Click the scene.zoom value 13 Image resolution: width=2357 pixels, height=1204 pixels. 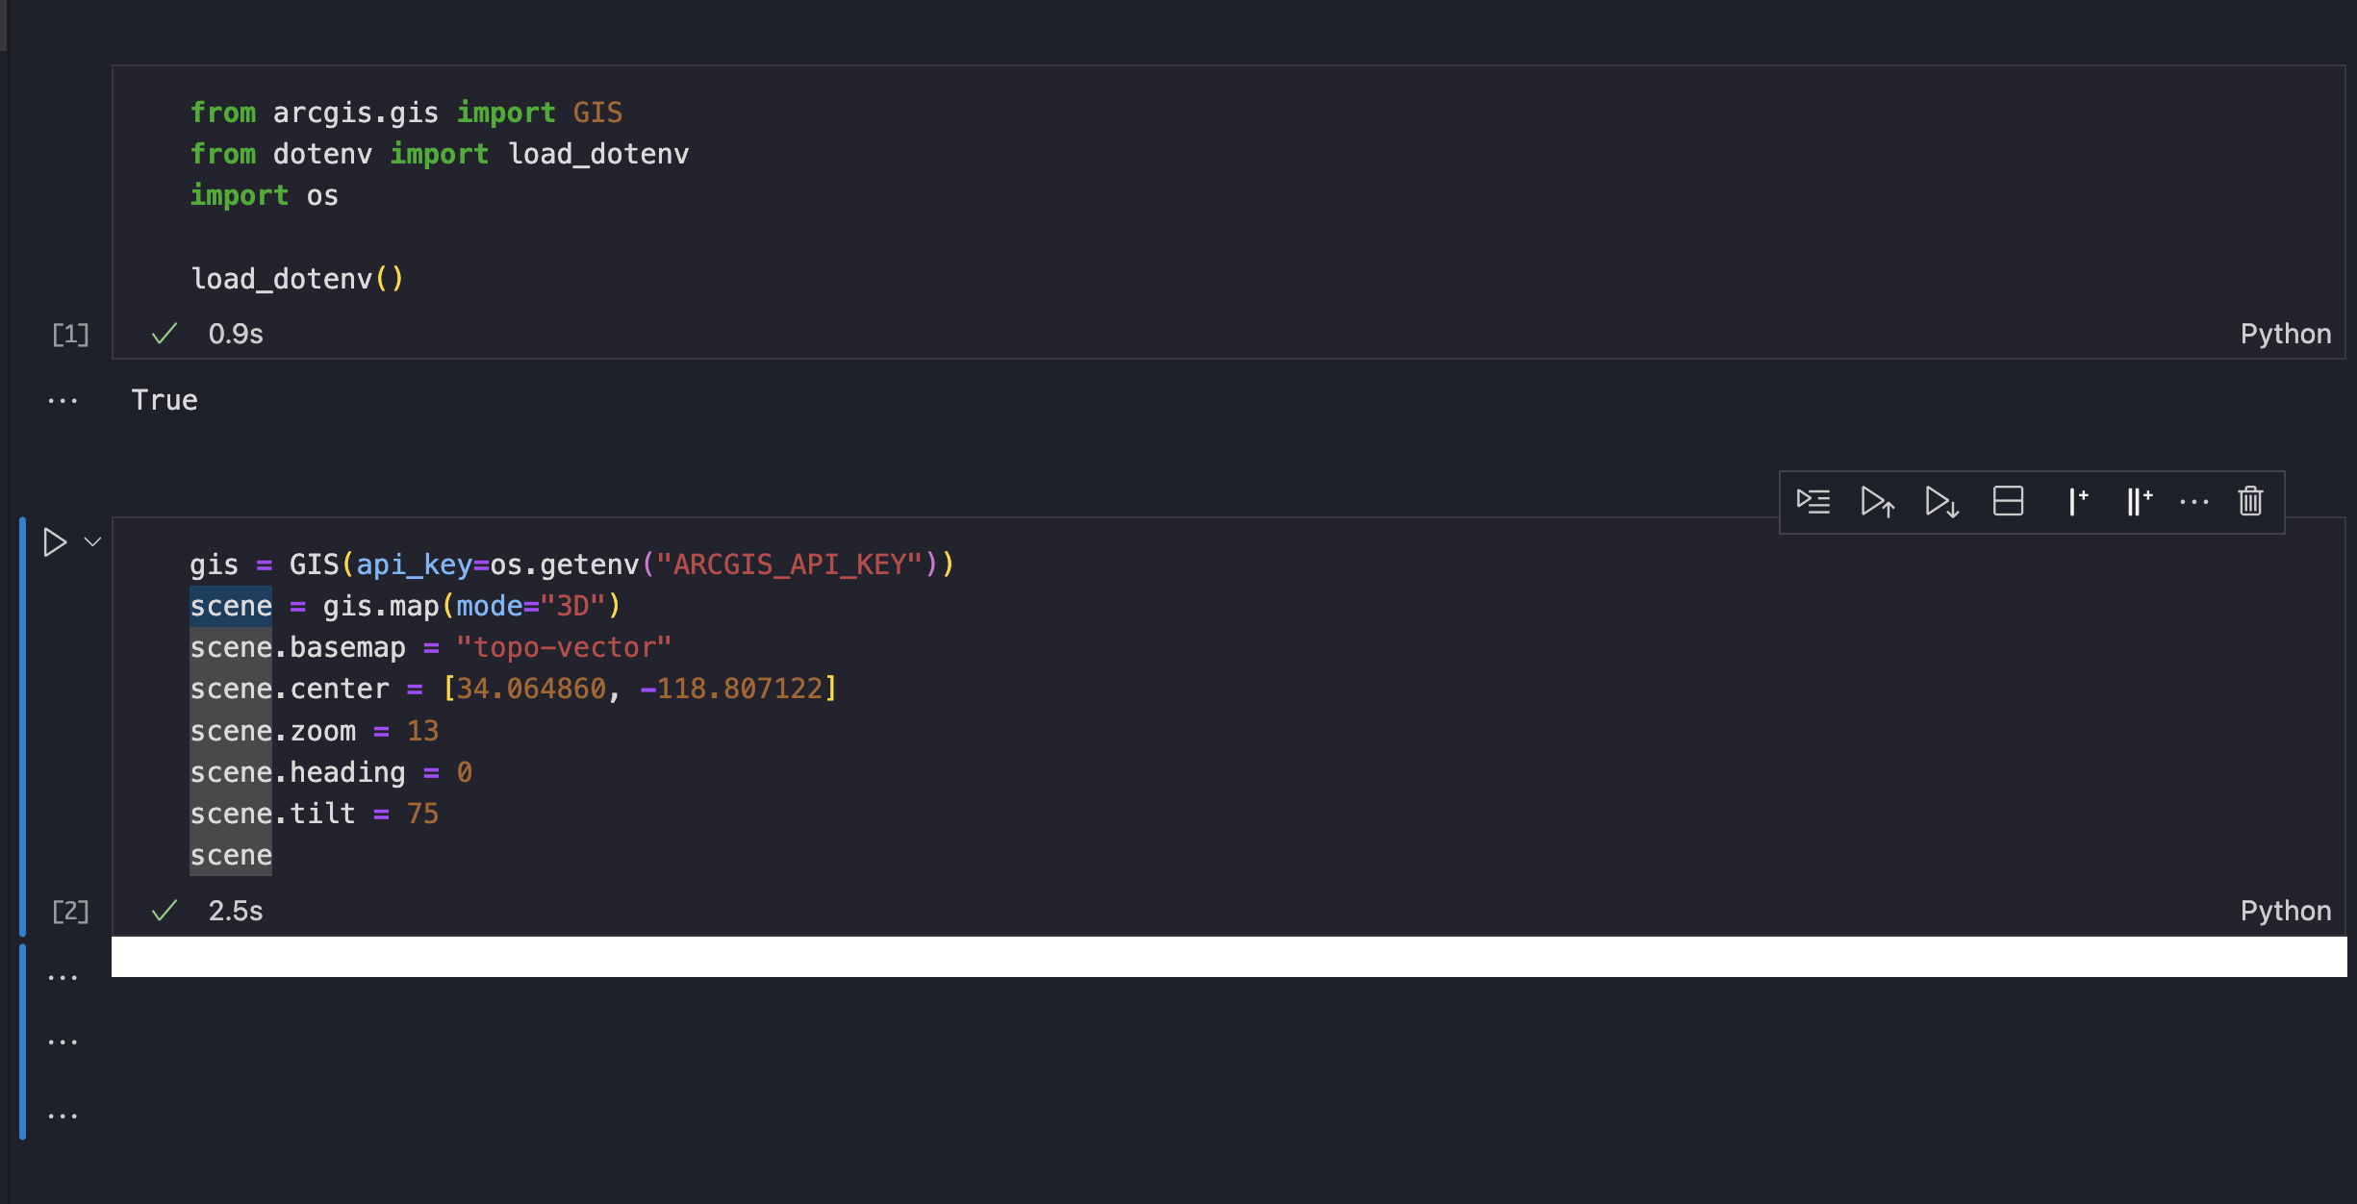tap(422, 731)
